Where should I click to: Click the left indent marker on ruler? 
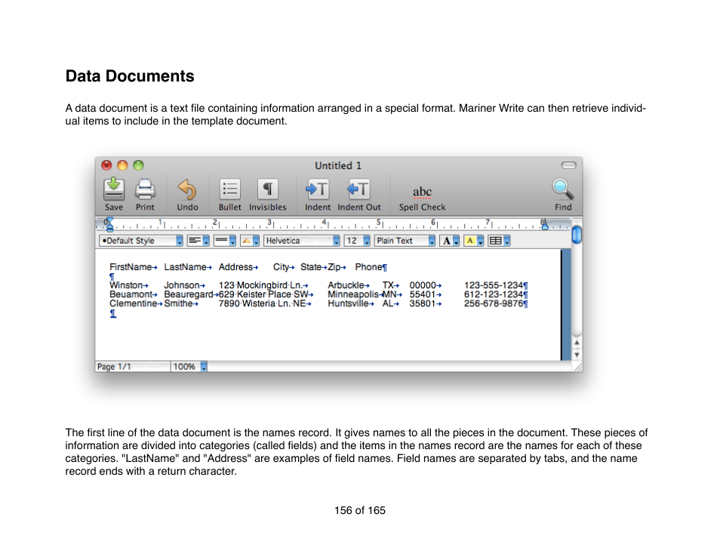click(x=109, y=225)
